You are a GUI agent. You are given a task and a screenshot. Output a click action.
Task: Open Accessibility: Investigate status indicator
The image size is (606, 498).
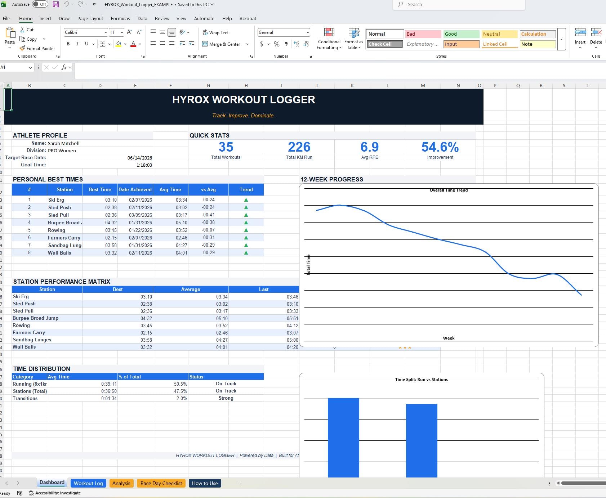pos(55,493)
